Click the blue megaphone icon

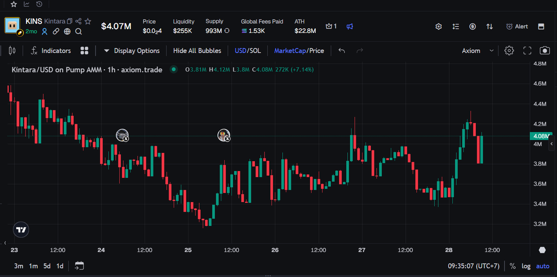[x=350, y=26]
